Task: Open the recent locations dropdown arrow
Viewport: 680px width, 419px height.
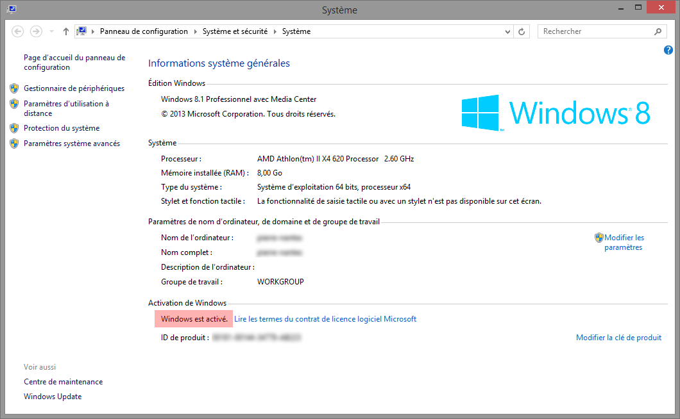Action: pyautogui.click(x=51, y=31)
